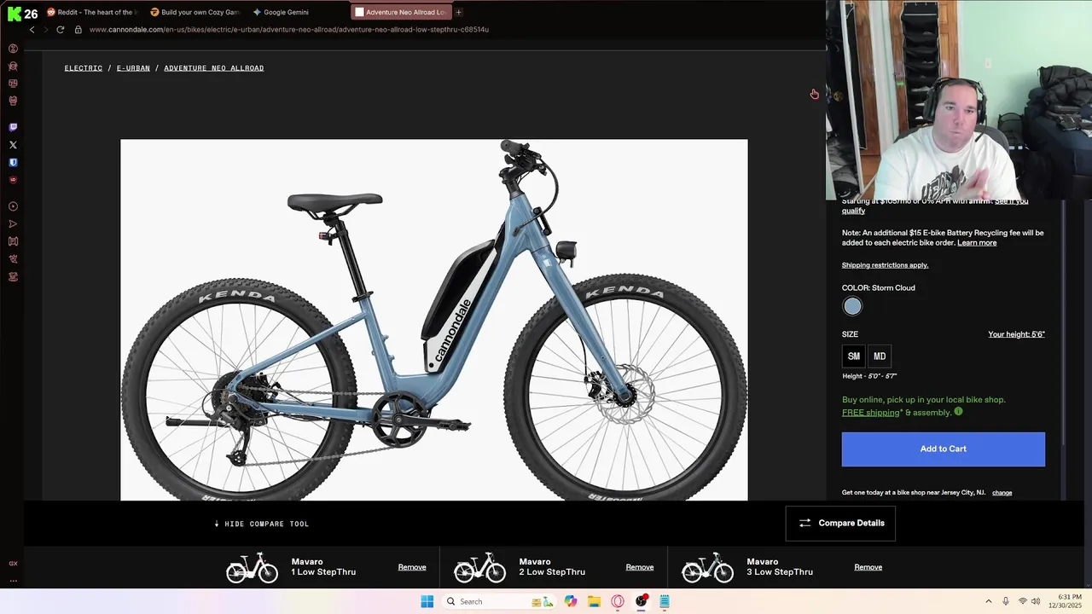Open Compare Details
This screenshot has width=1092, height=614.
[x=840, y=524]
